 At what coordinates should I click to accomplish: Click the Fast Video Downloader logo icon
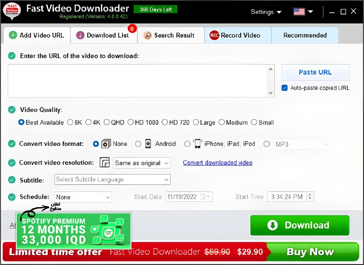[12, 11]
